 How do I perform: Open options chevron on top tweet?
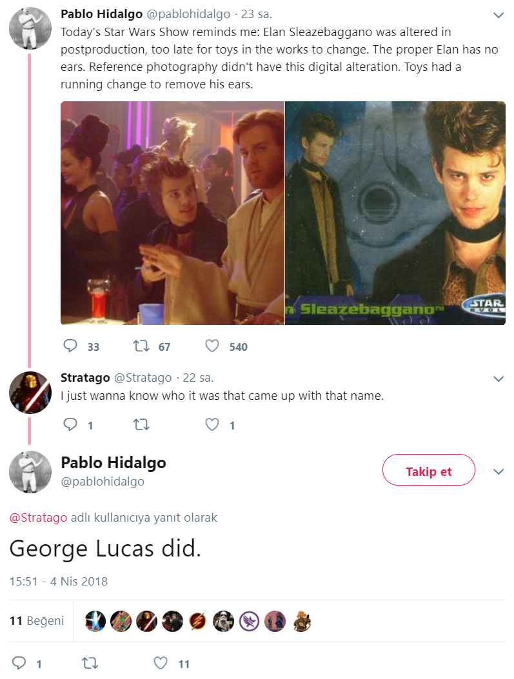pos(498,15)
